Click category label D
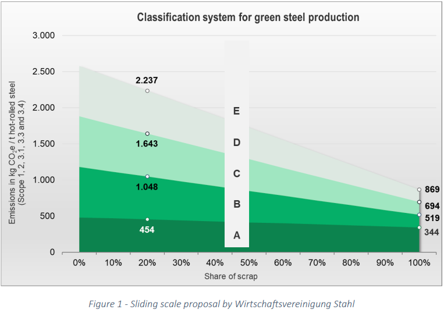 237,143
